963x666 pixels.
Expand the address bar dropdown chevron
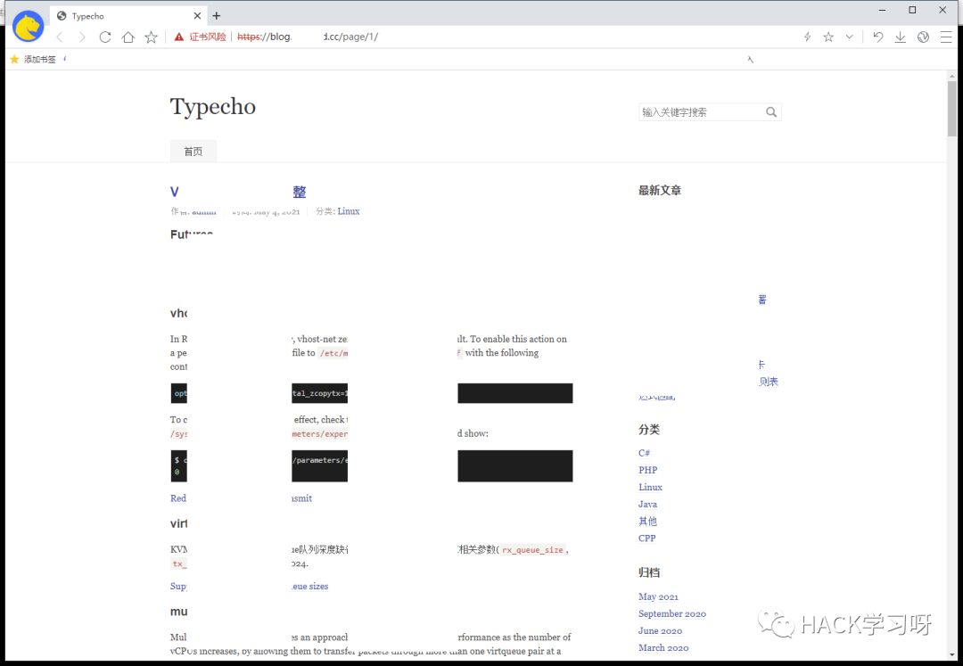click(x=850, y=37)
